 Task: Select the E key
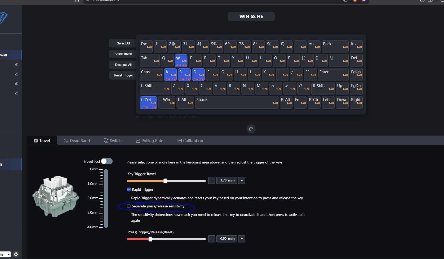click(x=195, y=61)
